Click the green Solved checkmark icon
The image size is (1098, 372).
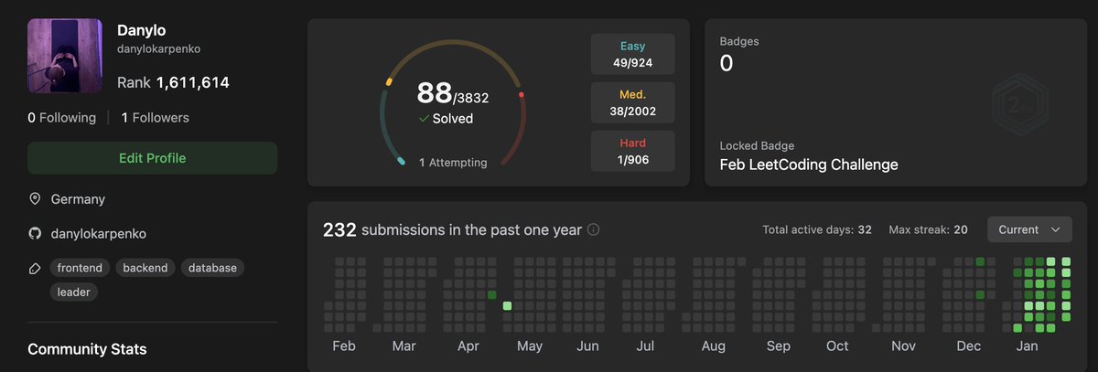point(424,119)
